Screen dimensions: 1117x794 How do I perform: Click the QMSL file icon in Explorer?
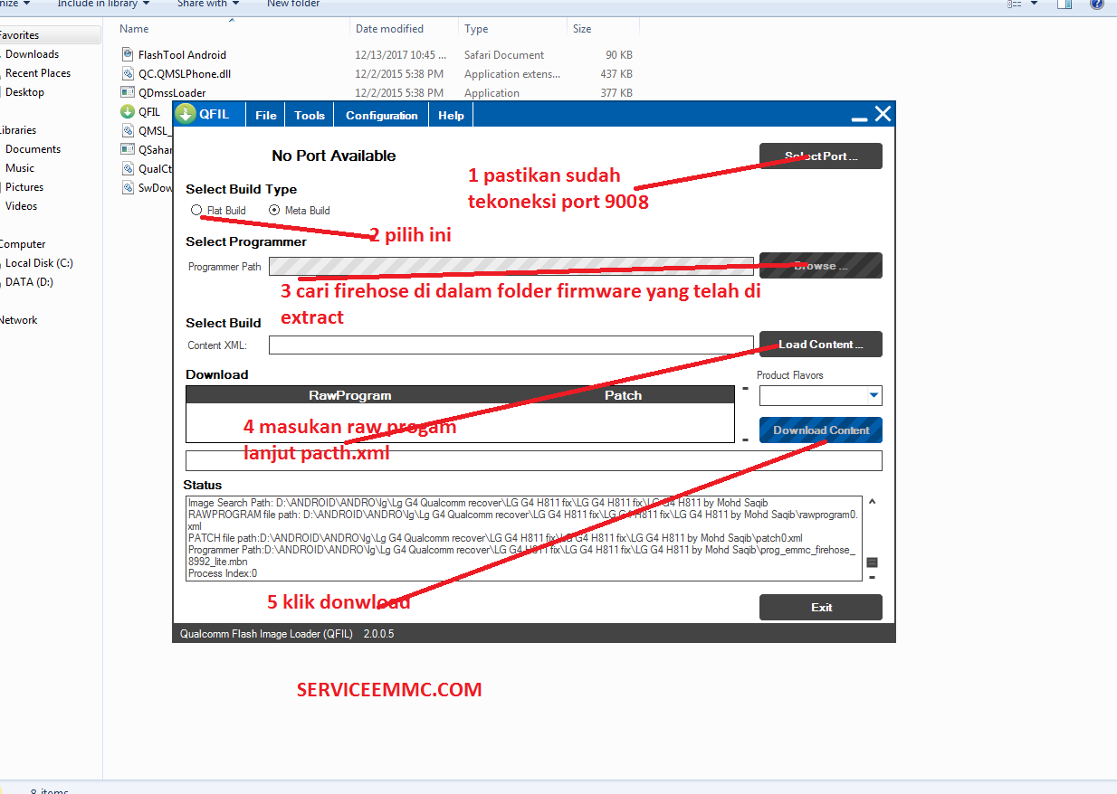pyautogui.click(x=128, y=131)
